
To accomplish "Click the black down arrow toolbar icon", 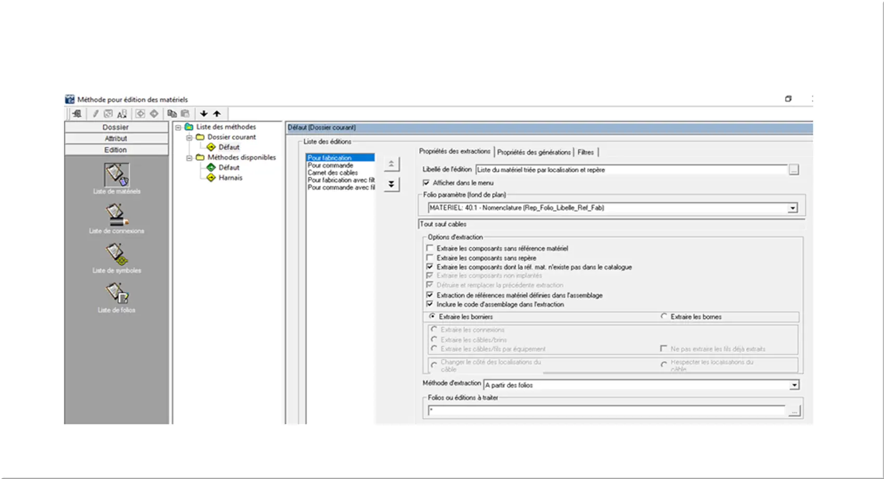I will pos(204,113).
